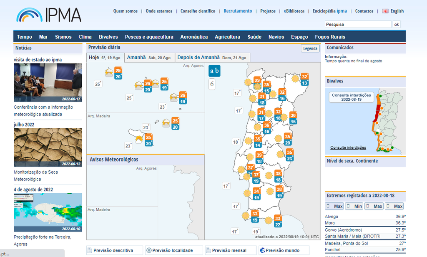The image size is (427, 257).
Task: Open the 'Quem somos' link
Action: (125, 11)
